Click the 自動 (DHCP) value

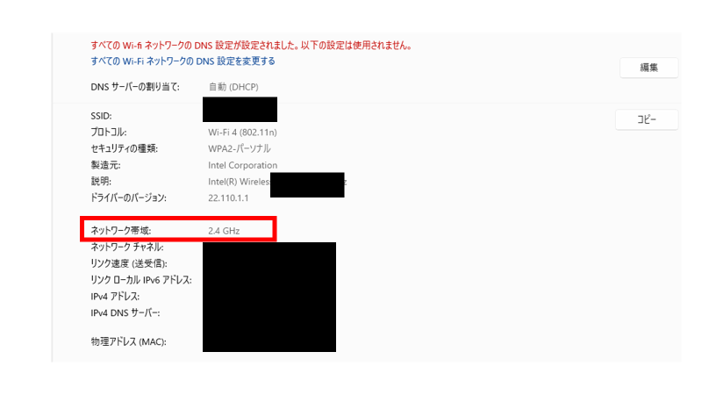click(x=233, y=87)
